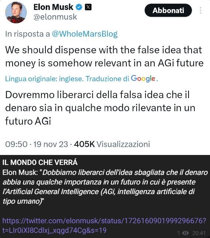Click the view count number beside the eye

point(179,233)
